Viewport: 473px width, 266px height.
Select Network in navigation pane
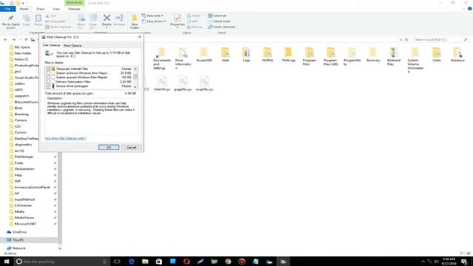tap(19, 248)
